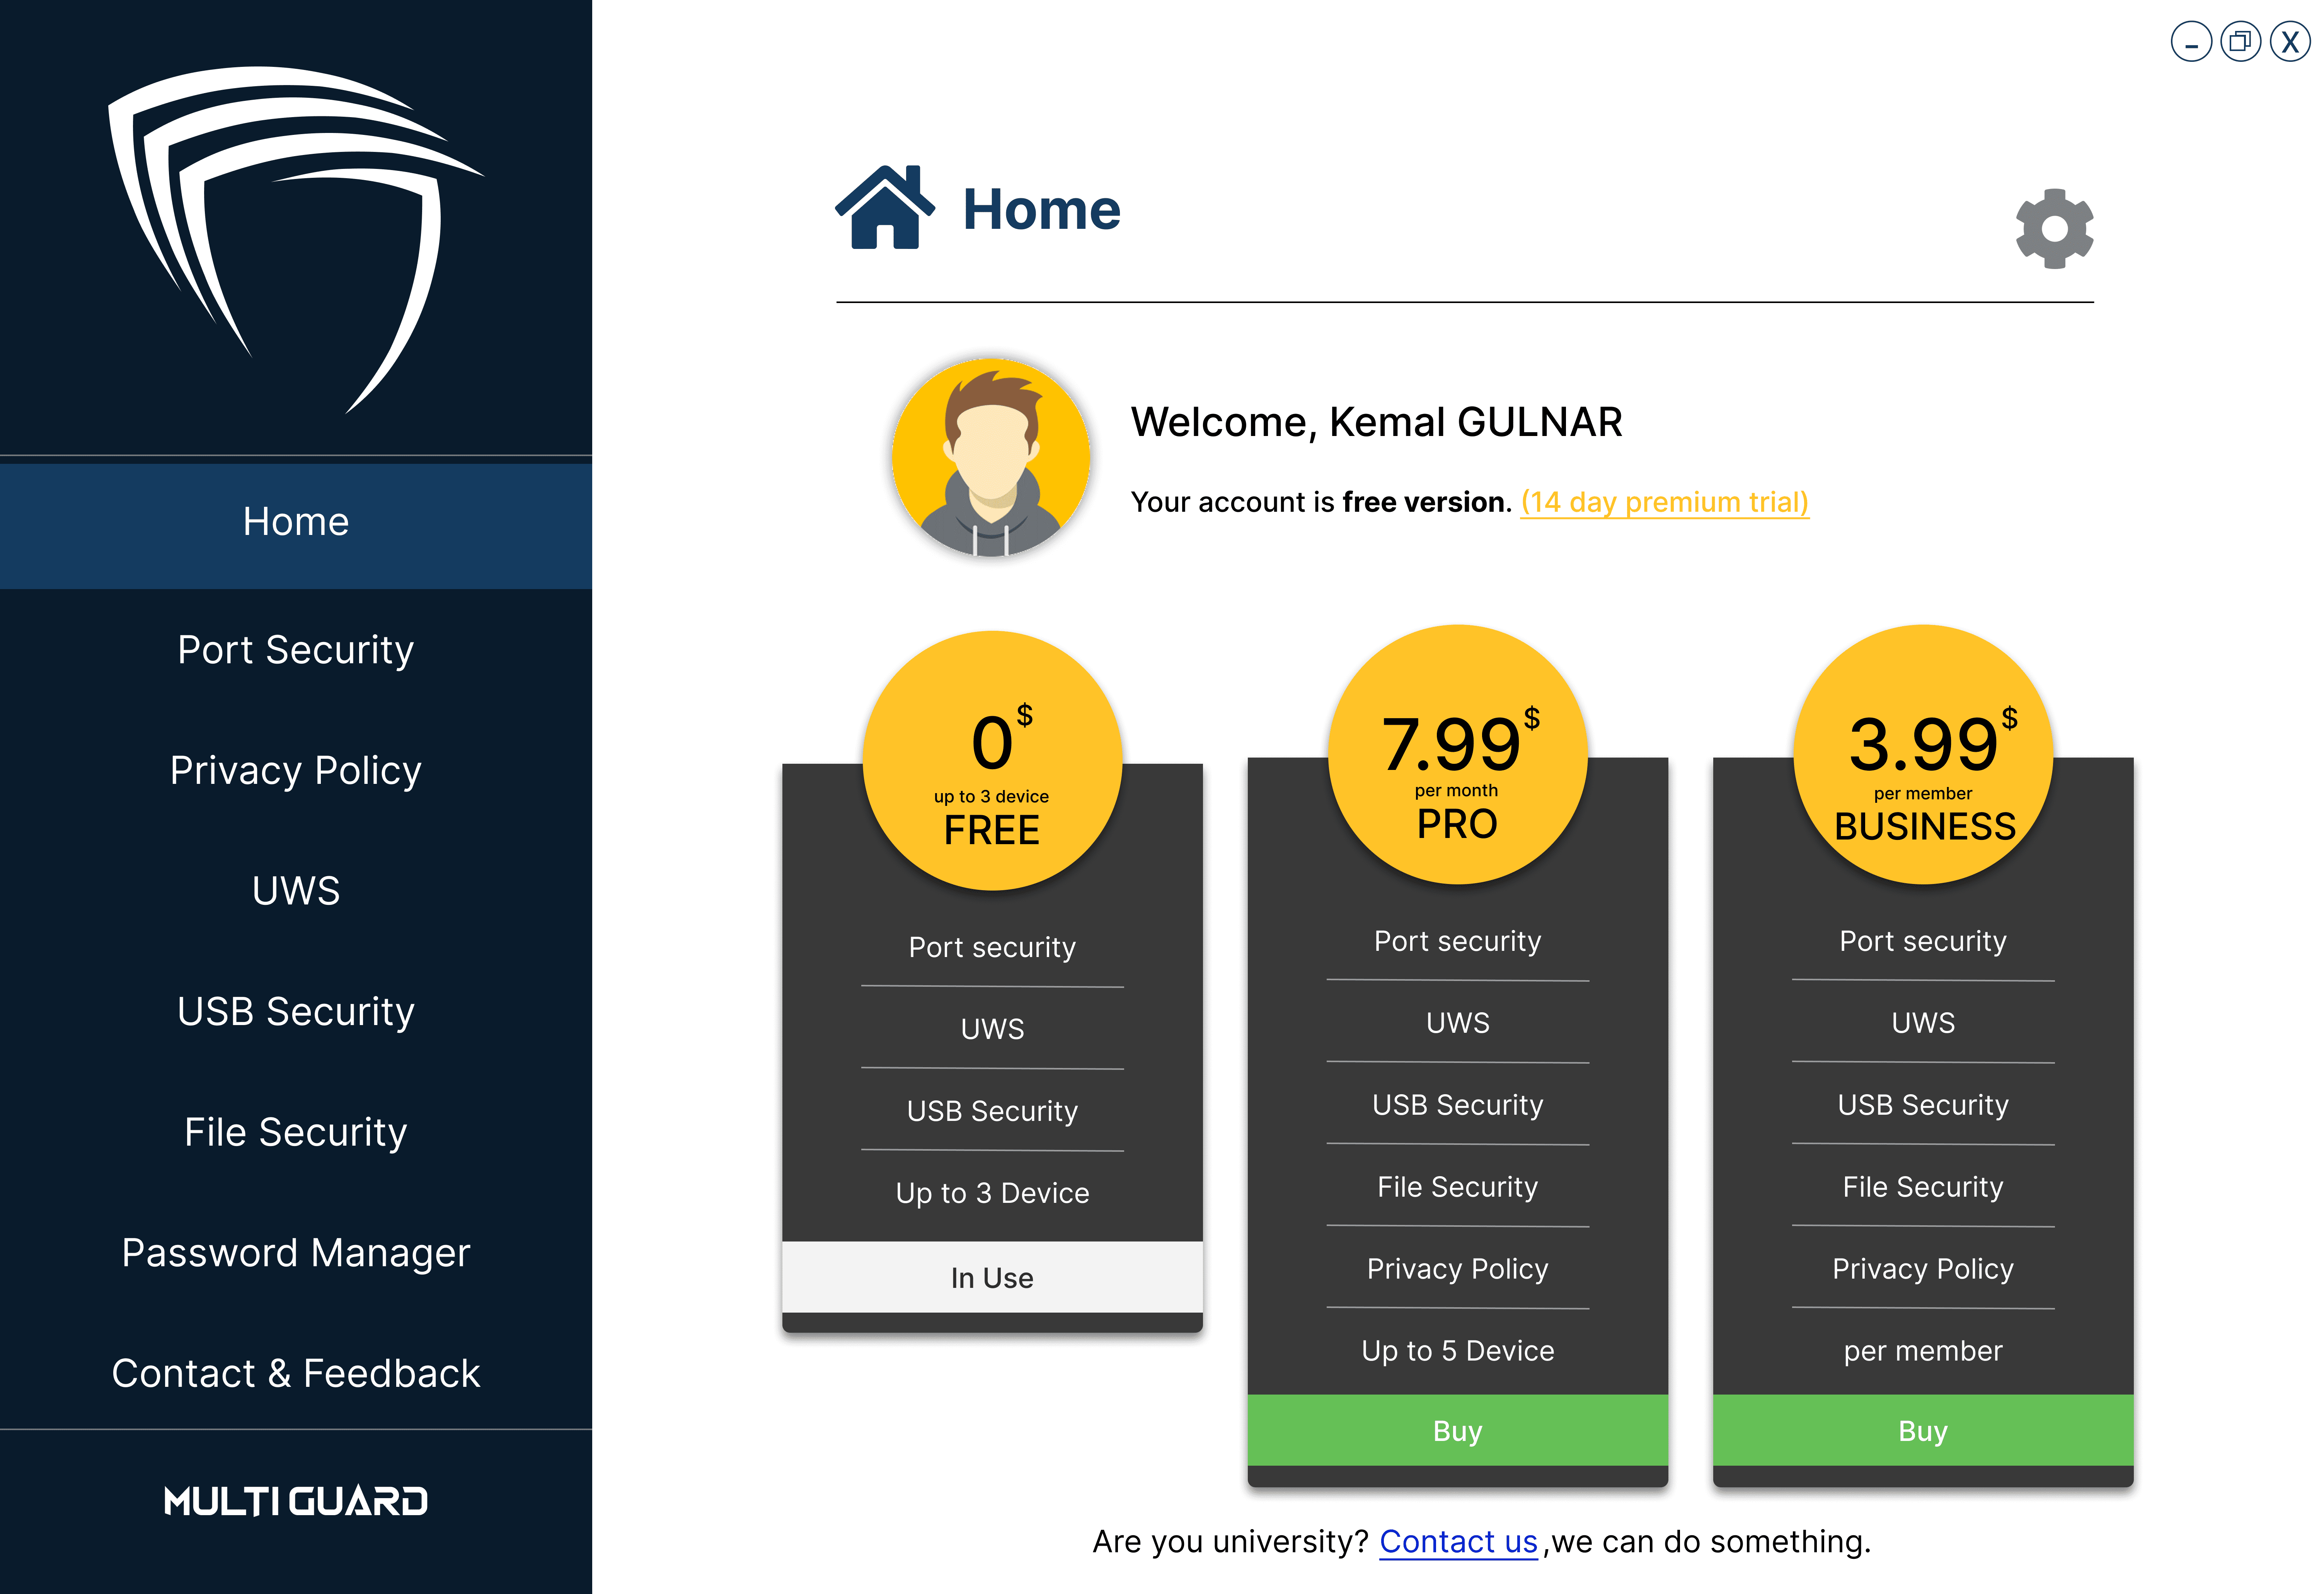The width and height of the screenshot is (2324, 1594).
Task: Click the Welcome, Kemal GULNAR text
Action: (x=1376, y=422)
